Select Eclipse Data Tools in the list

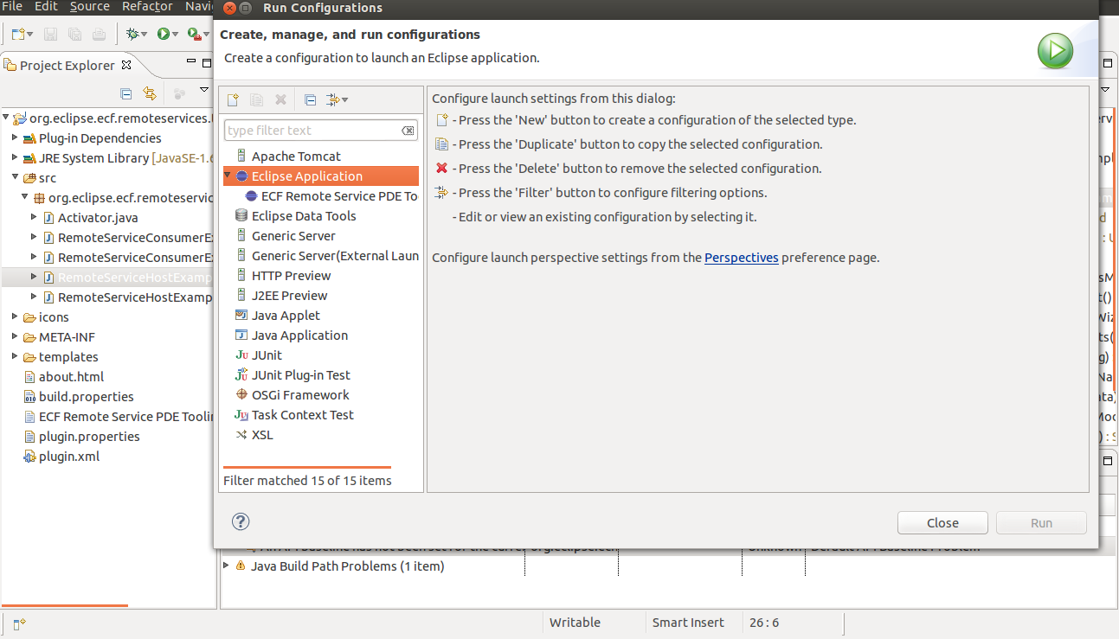pyautogui.click(x=304, y=216)
